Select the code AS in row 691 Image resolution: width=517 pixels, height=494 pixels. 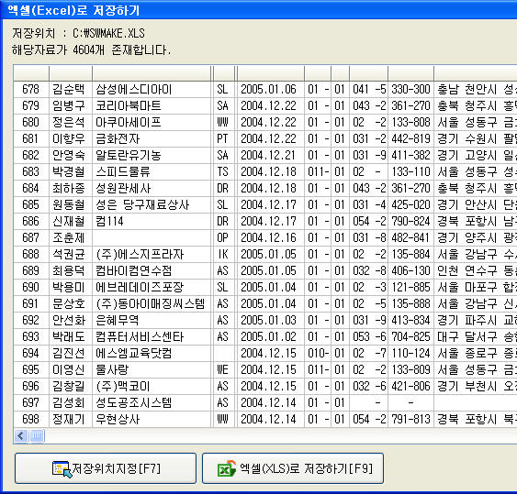[x=223, y=303]
